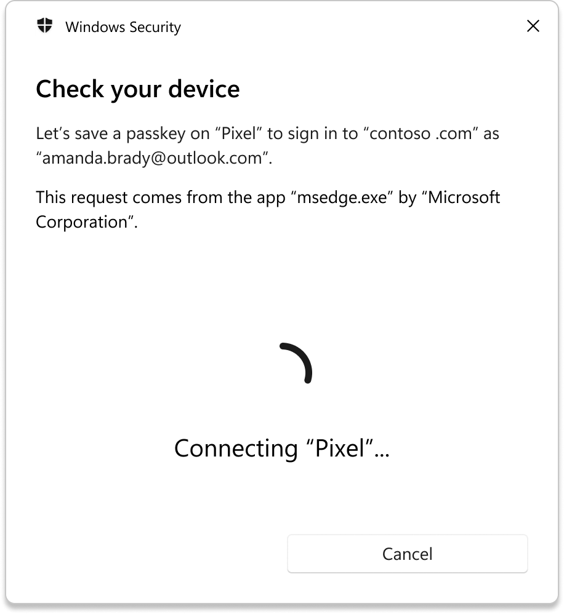Click the word Security in title bar

click(x=155, y=28)
